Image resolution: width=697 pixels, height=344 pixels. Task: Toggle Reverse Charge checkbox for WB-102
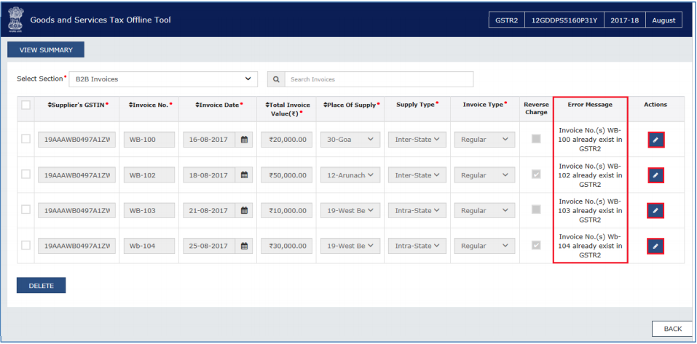tap(537, 175)
